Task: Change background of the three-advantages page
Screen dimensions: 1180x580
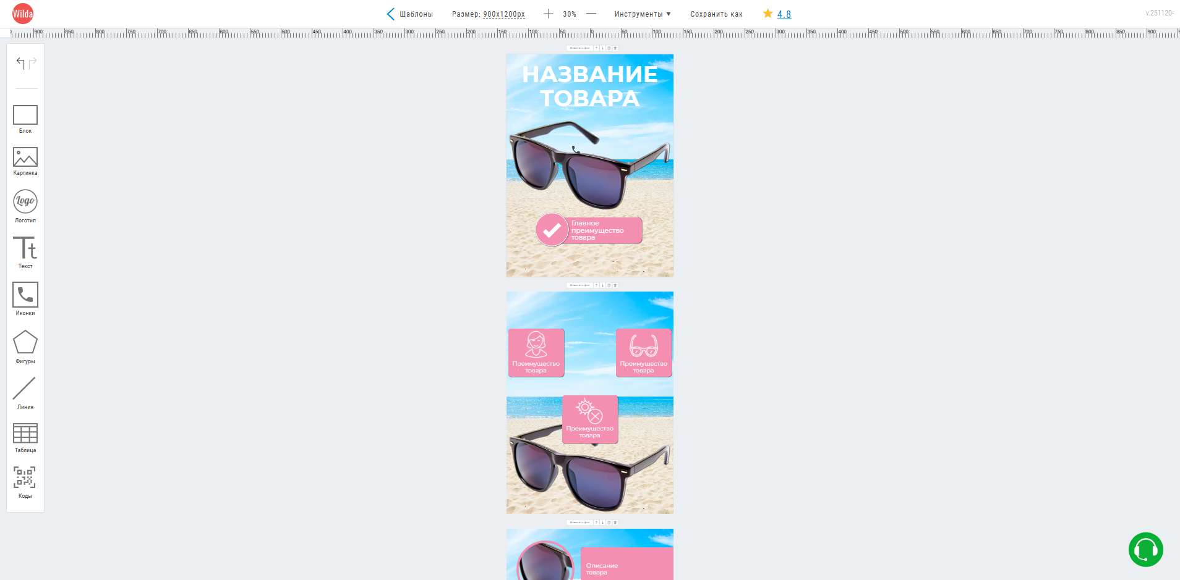Action: (x=579, y=285)
